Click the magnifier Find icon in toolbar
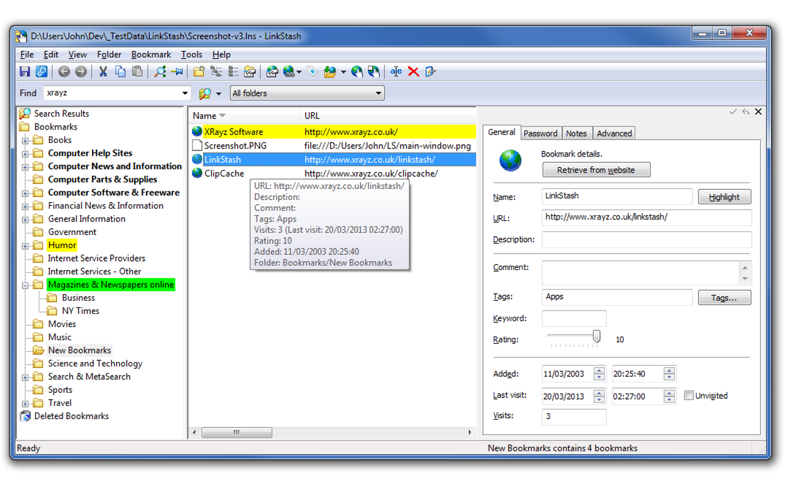Image resolution: width=785 pixels, height=491 pixels. pos(160,72)
